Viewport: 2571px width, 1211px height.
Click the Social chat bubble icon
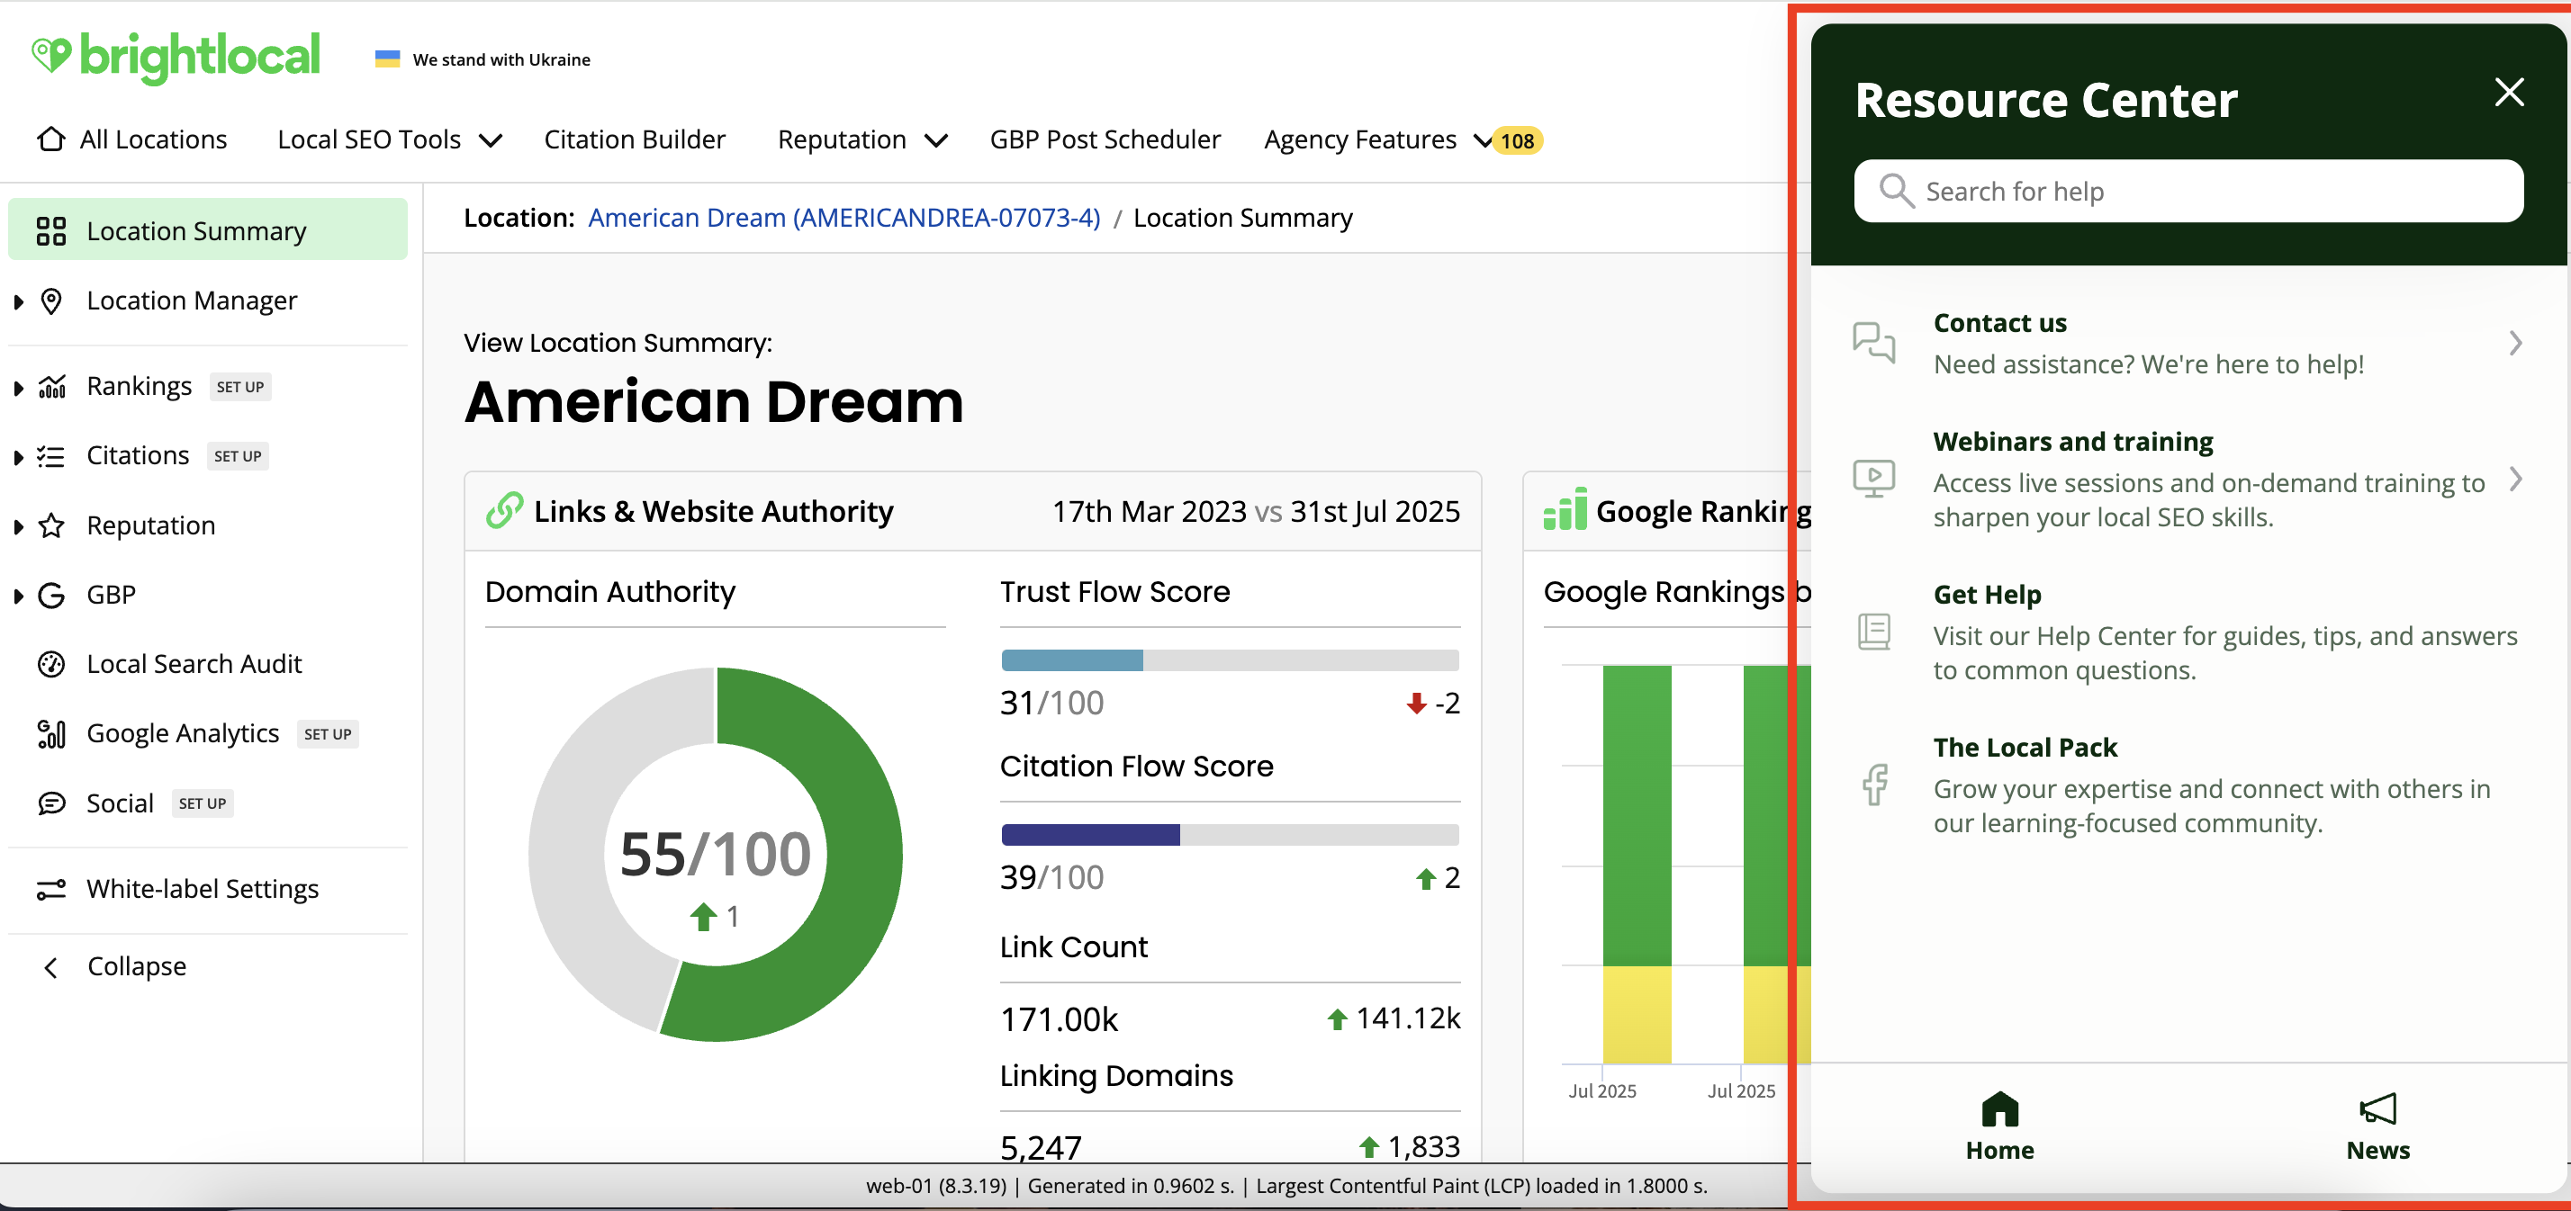(x=51, y=803)
